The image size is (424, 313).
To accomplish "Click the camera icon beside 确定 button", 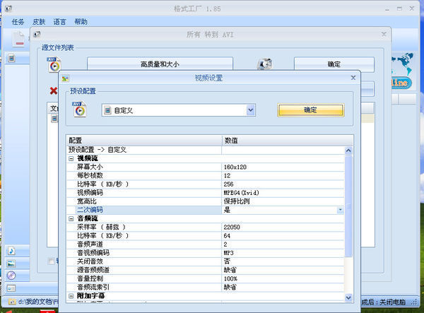I will [265, 64].
